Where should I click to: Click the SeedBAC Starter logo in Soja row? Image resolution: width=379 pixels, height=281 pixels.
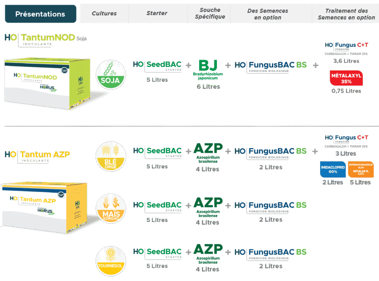point(157,66)
